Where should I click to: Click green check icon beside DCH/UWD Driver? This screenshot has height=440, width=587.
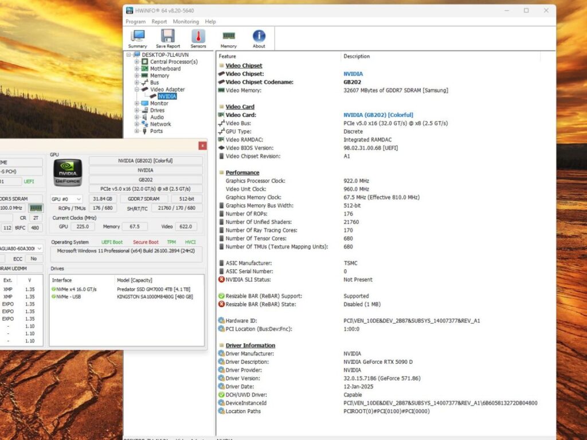[221, 395]
